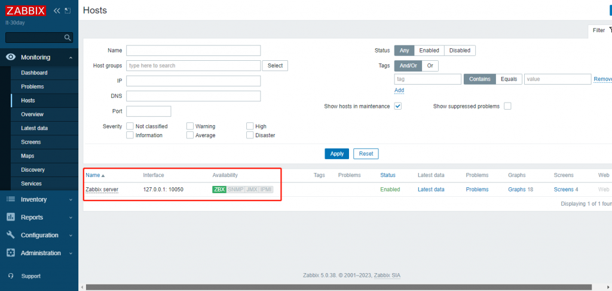Image resolution: width=612 pixels, height=291 pixels.
Task: Select Enabled status filter
Action: pos(429,50)
